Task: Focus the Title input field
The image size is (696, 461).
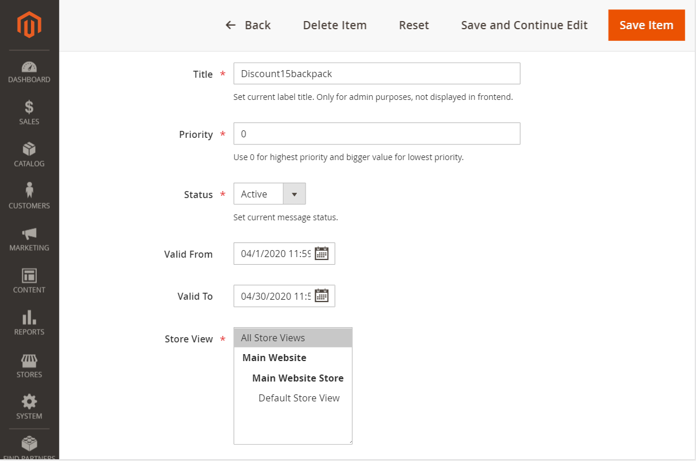Action: [x=376, y=74]
